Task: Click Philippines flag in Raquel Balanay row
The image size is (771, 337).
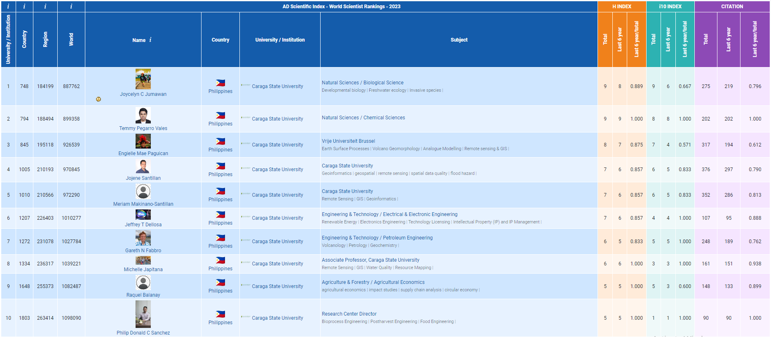Action: 220,282
